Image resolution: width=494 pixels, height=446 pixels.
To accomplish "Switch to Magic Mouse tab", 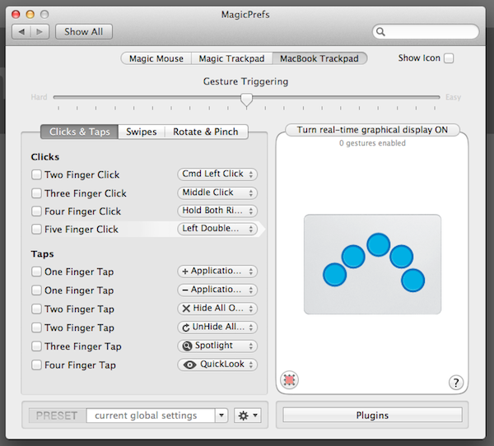I will [x=156, y=58].
